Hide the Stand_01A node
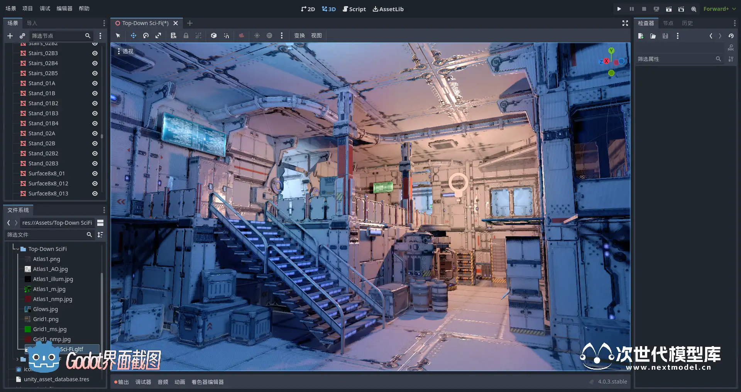The height and width of the screenshot is (392, 741). [x=95, y=83]
